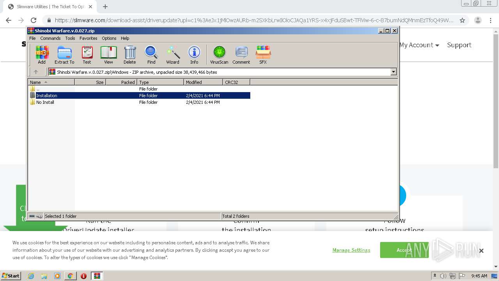Open the Wizard tool icon
499x281 pixels.
173,55
